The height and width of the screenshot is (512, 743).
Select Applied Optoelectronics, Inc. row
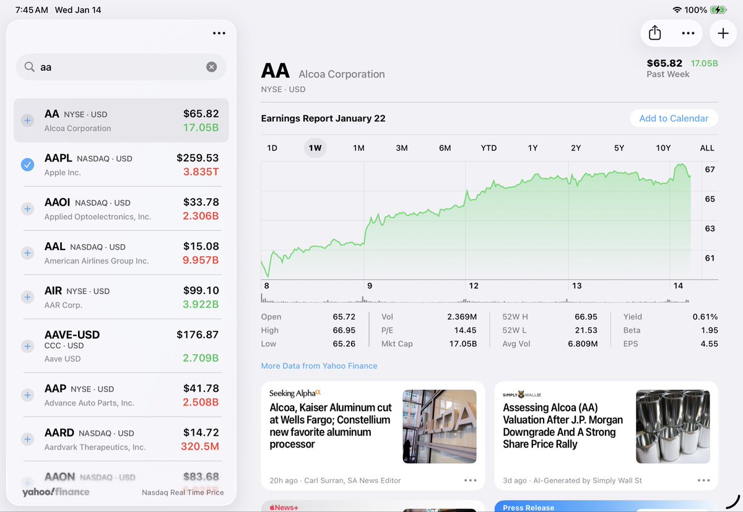[121, 209]
